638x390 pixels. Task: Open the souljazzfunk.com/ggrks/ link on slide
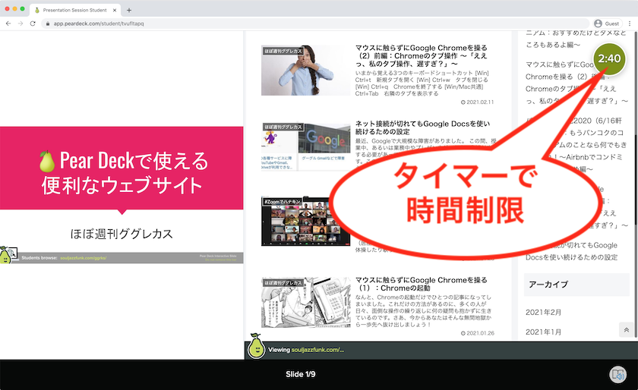click(84, 258)
